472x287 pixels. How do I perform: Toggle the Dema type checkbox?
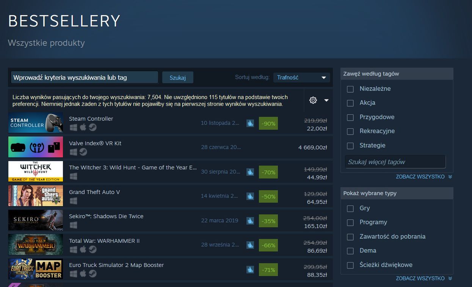350,251
